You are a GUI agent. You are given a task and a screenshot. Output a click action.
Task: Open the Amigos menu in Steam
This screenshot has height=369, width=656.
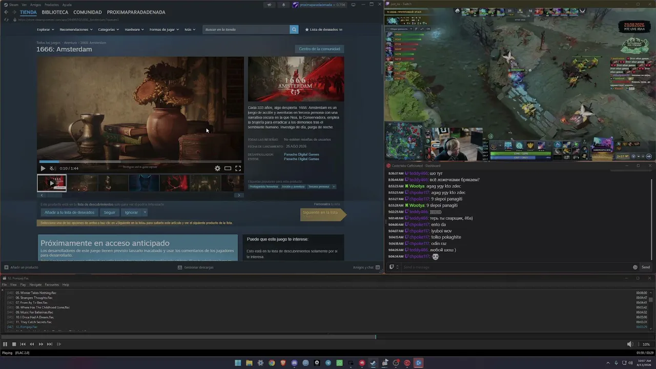tap(35, 5)
